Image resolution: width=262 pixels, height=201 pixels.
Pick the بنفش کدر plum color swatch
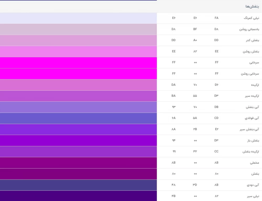point(78,40)
